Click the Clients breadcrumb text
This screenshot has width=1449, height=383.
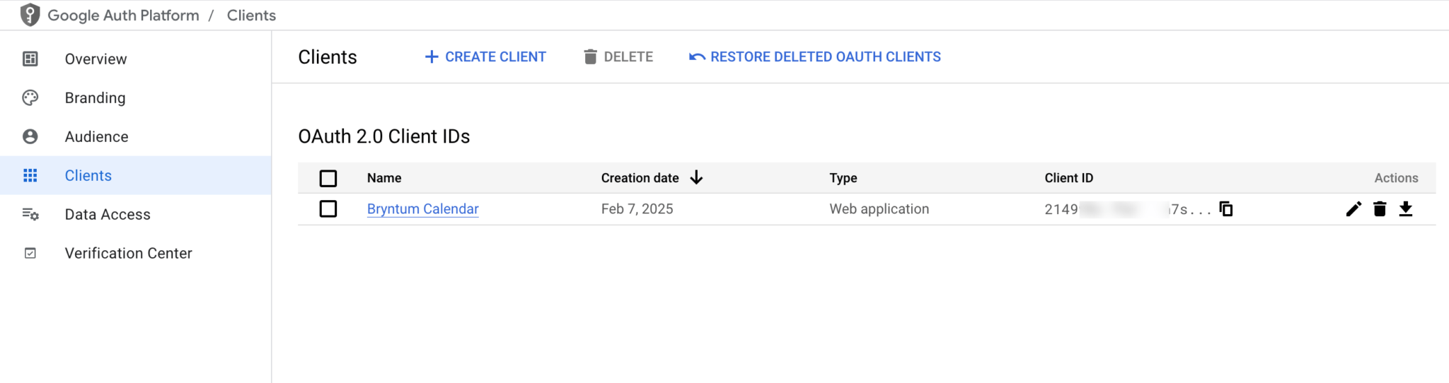(251, 15)
